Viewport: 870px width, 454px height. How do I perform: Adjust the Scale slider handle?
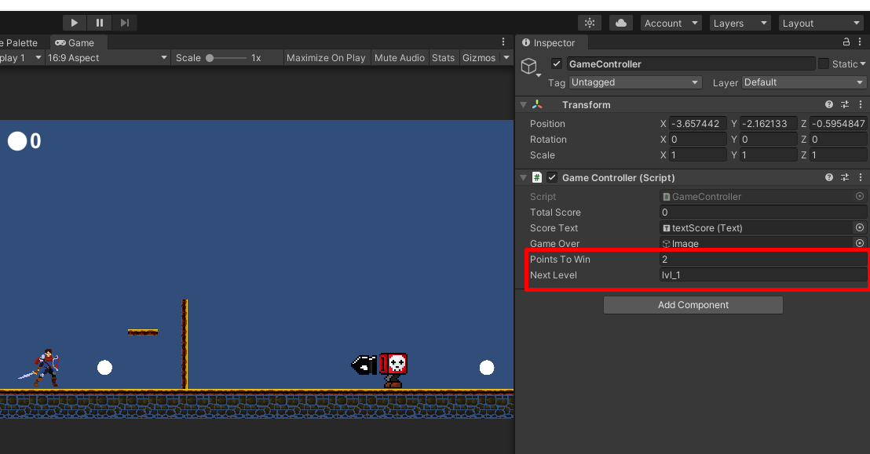click(210, 58)
